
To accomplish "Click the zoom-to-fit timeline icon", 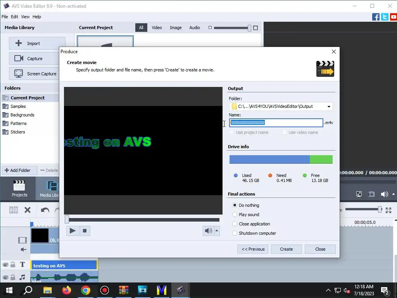I will coord(388,210).
